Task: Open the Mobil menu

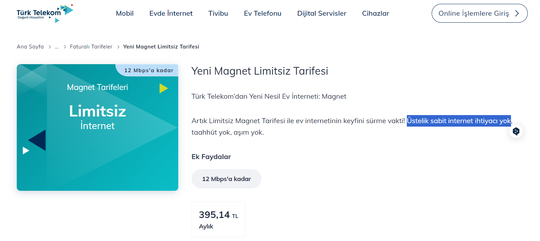Action: point(125,14)
